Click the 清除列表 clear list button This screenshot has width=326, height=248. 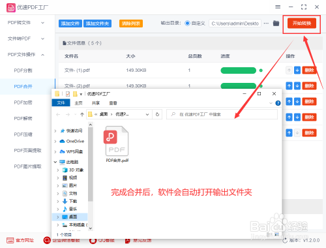click(131, 23)
